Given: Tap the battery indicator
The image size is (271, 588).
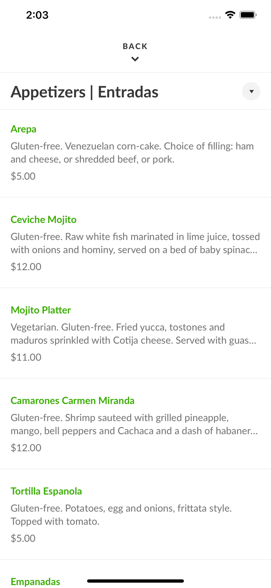Looking at the screenshot, I should point(248,15).
